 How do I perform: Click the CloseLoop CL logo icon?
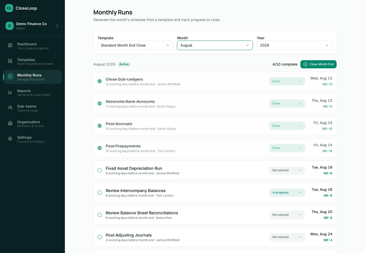pos(9,8)
